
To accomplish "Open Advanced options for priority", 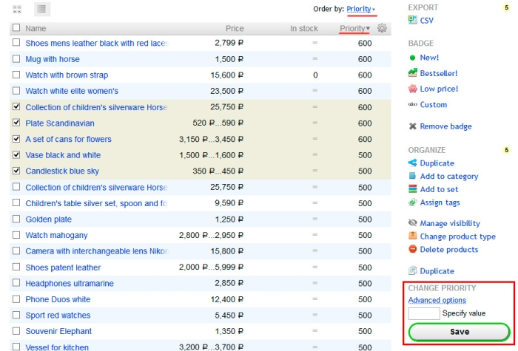I will coord(437,300).
